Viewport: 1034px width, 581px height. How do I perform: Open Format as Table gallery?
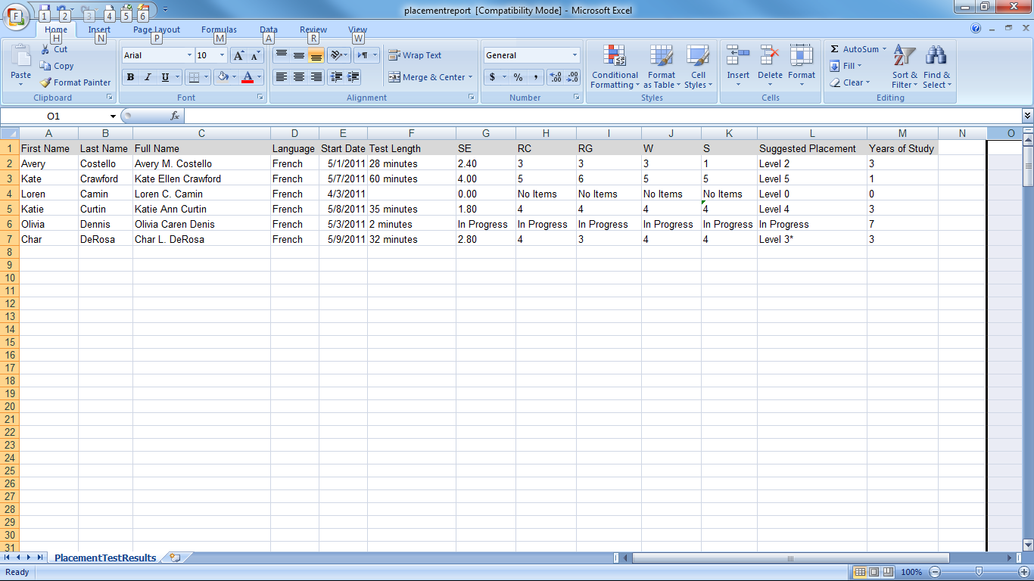tap(662, 67)
